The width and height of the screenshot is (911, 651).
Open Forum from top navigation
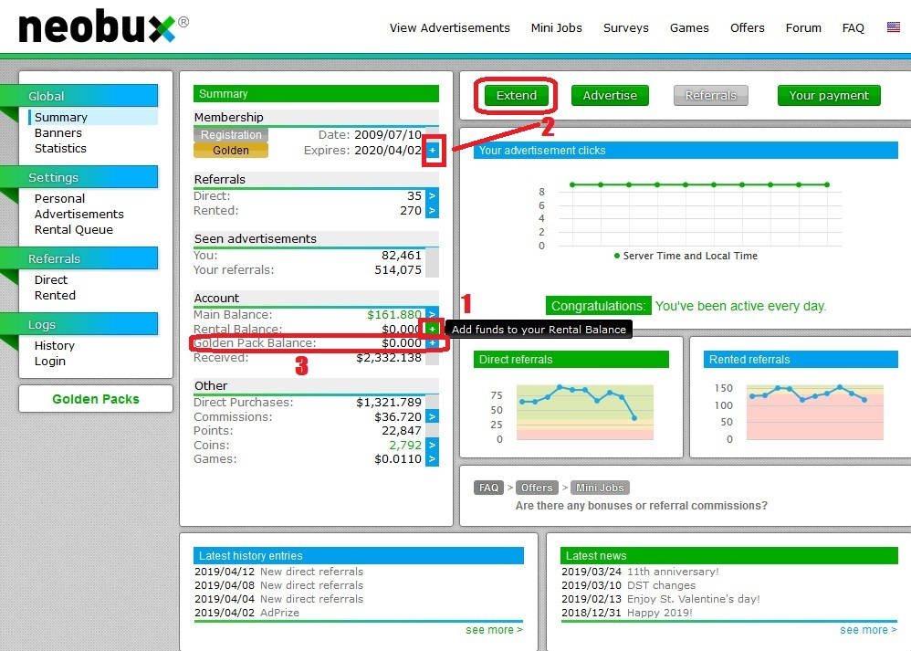tap(803, 27)
